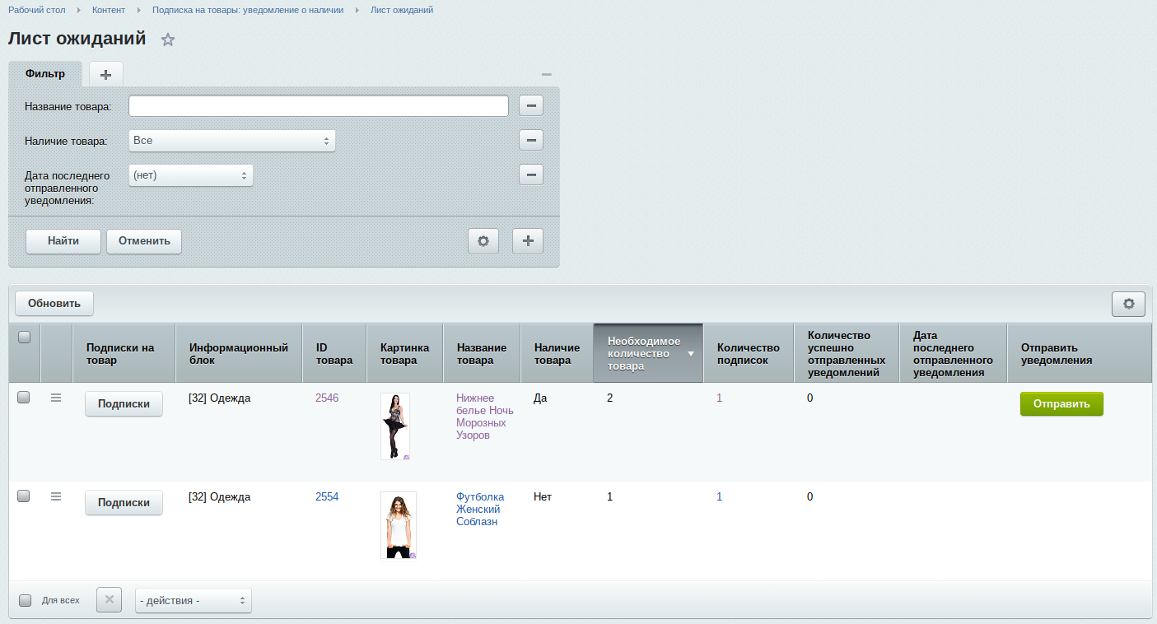
Task: Go to 'Контент' in the breadcrumb
Action: click(x=109, y=10)
